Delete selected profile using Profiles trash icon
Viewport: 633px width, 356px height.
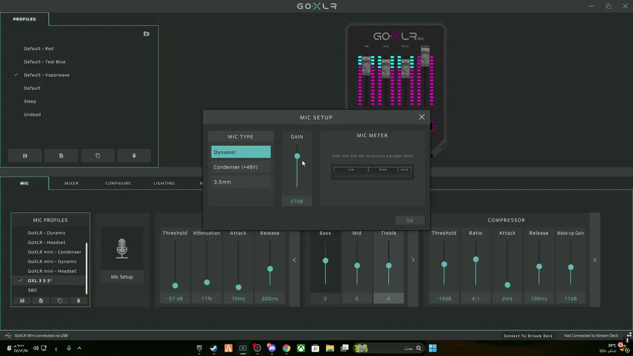pos(134,156)
